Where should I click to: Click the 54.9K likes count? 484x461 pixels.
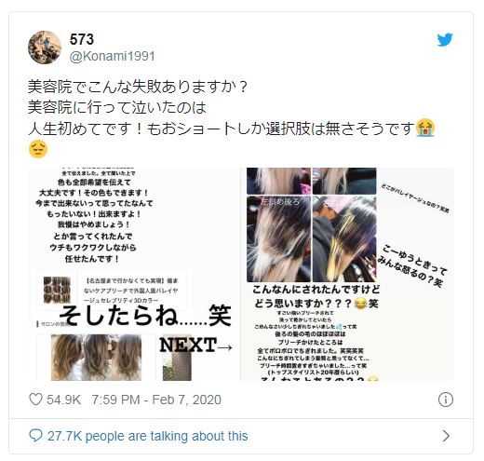pyautogui.click(x=63, y=400)
